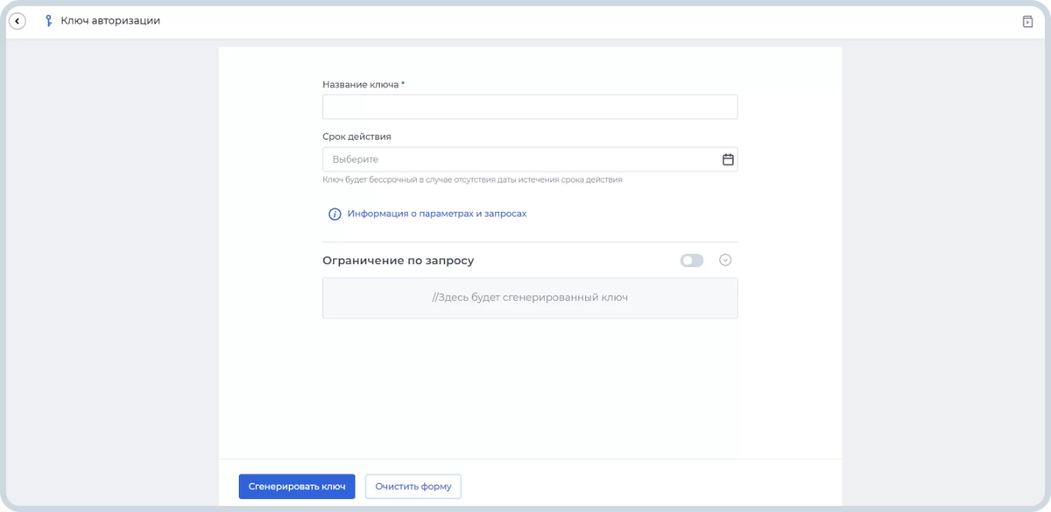This screenshot has width=1051, height=512.
Task: Expand the Ограничение по запросу section chevron
Action: click(x=723, y=260)
